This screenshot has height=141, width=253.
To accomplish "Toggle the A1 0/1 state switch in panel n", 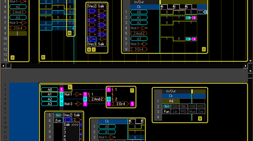I will 191,18.
